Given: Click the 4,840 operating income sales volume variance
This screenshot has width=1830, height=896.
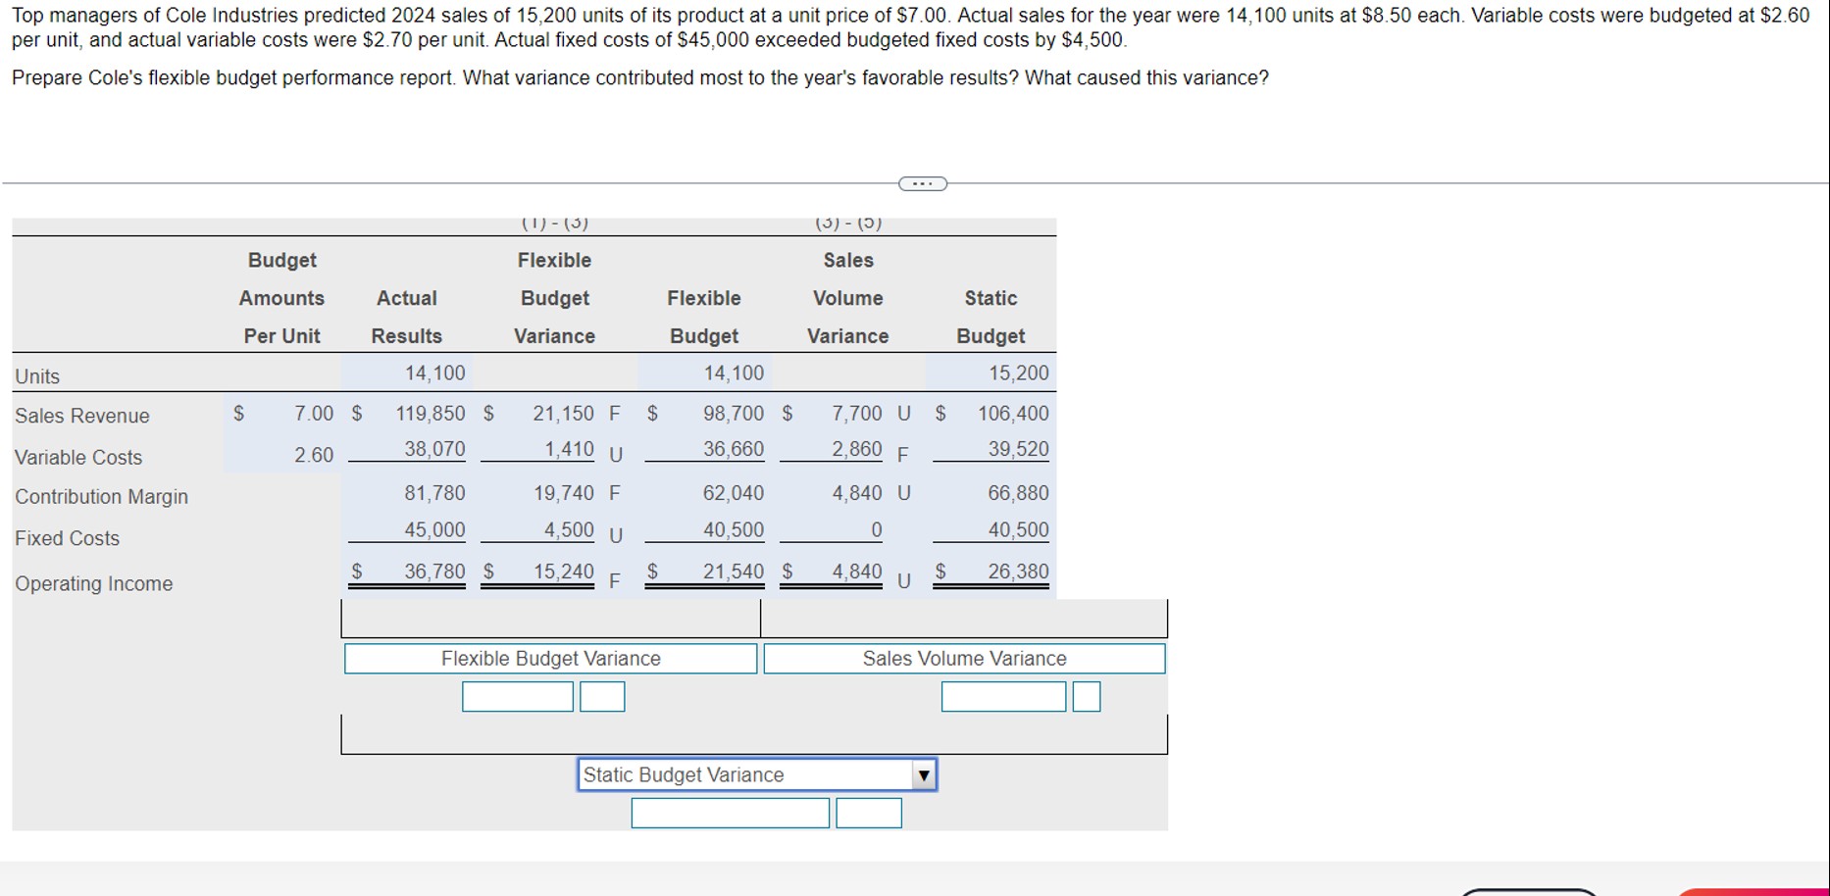Looking at the screenshot, I should pyautogui.click(x=857, y=572).
